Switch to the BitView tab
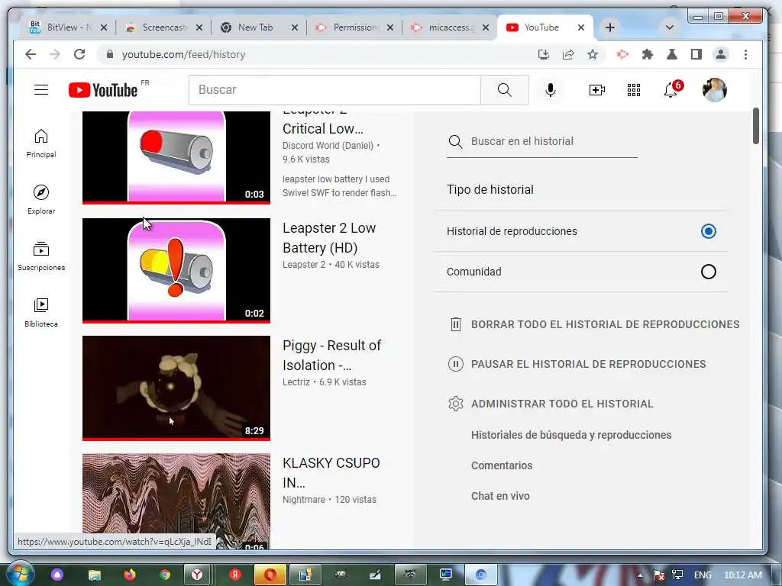This screenshot has height=586, width=782. 68,27
